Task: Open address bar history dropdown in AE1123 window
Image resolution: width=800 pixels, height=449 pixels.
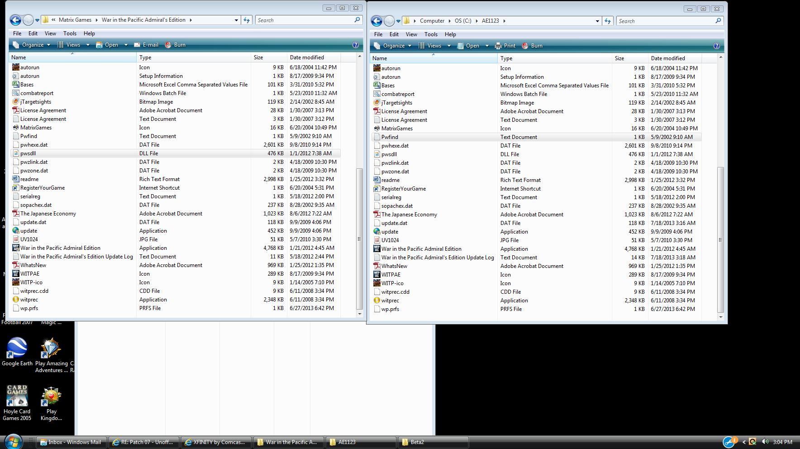Action: click(597, 21)
